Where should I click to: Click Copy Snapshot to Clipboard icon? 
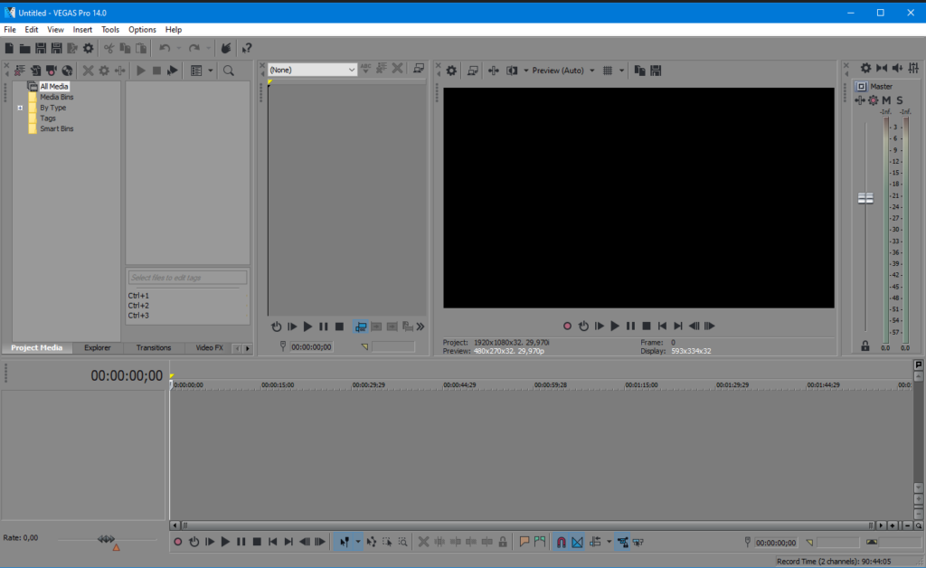click(639, 71)
